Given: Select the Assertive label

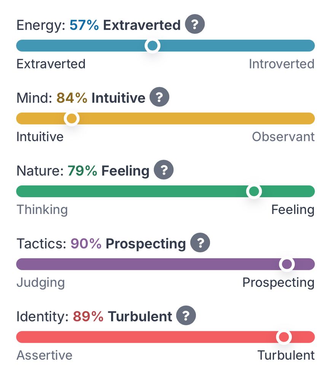Looking at the screenshot, I should pyautogui.click(x=45, y=355).
